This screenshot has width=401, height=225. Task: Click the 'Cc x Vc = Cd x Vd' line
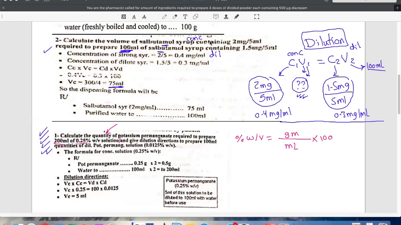click(94, 68)
